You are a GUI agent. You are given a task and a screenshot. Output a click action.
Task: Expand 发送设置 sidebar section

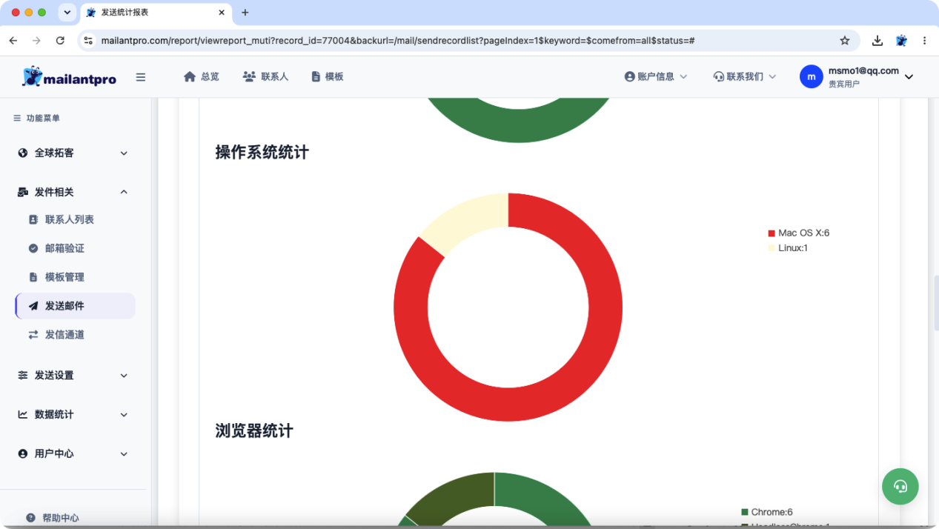tap(73, 375)
